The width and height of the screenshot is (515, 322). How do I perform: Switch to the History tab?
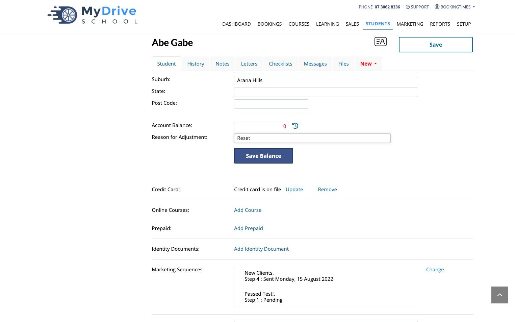pos(196,64)
